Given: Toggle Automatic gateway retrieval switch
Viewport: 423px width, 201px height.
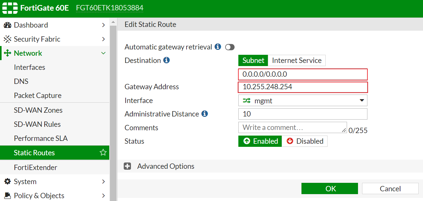Looking at the screenshot, I should tap(230, 47).
